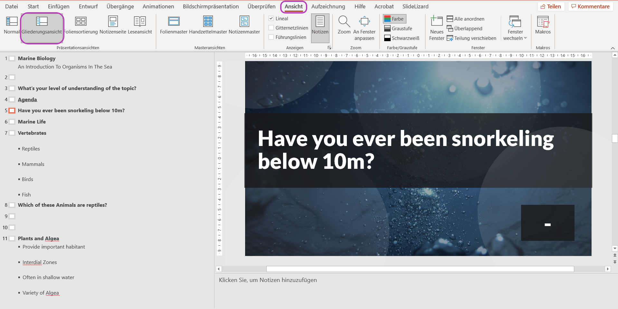
Task: Go to next slide double arrow
Action: click(615, 262)
